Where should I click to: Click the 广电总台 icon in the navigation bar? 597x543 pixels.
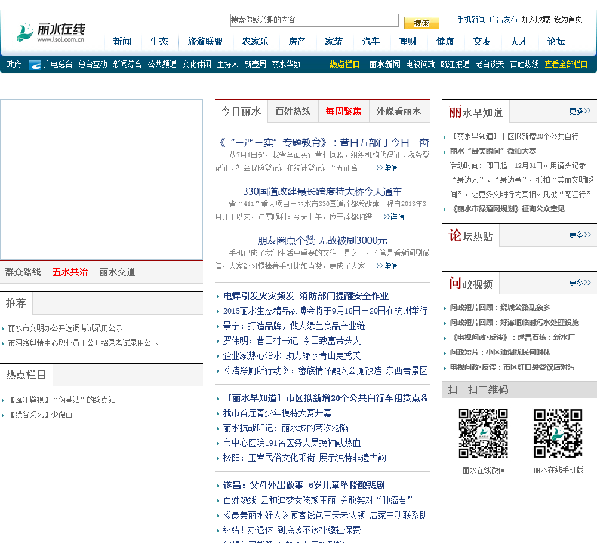35,65
